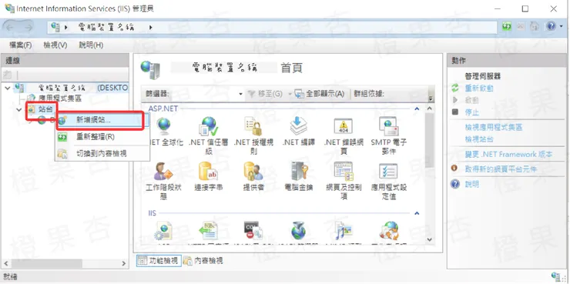The image size is (570, 284).
Task: Click the 說明 link in the actions pane
Action: coord(472,184)
